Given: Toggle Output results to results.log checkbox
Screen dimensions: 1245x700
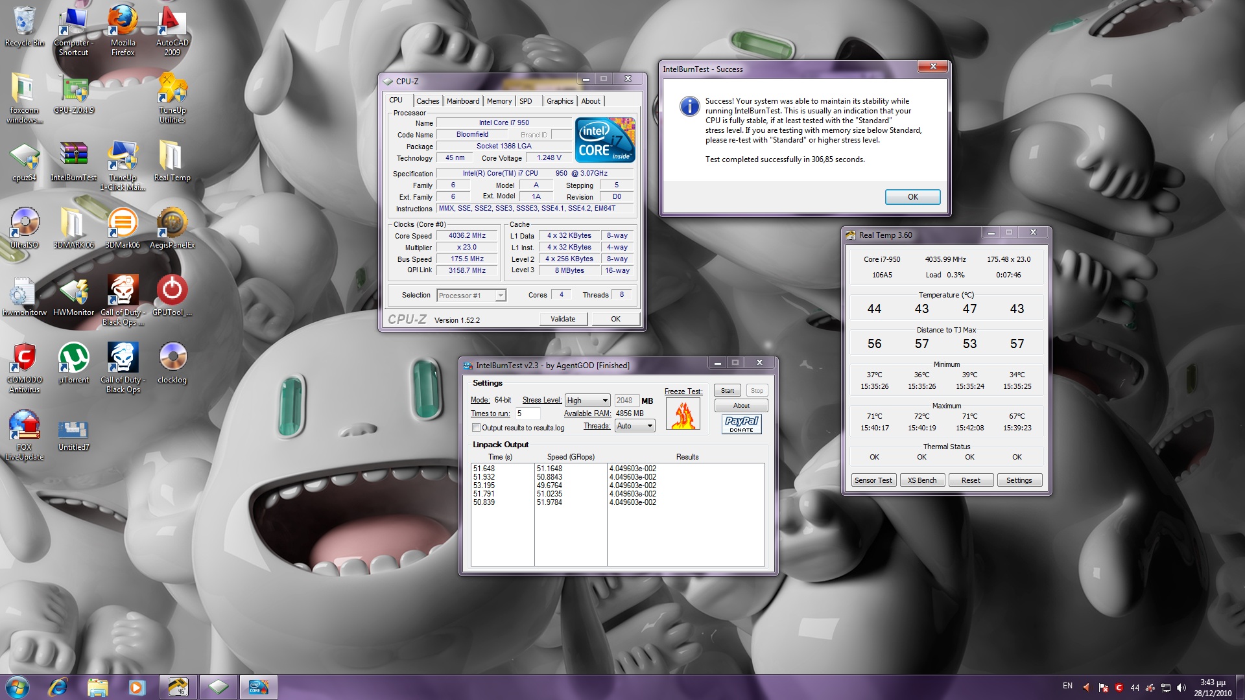Looking at the screenshot, I should [x=477, y=428].
